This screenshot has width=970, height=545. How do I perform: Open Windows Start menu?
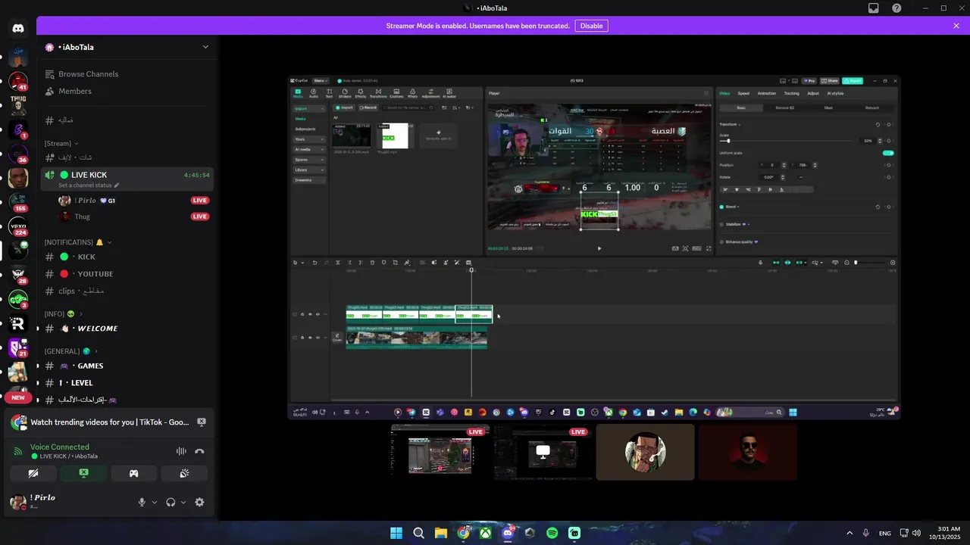click(x=396, y=533)
